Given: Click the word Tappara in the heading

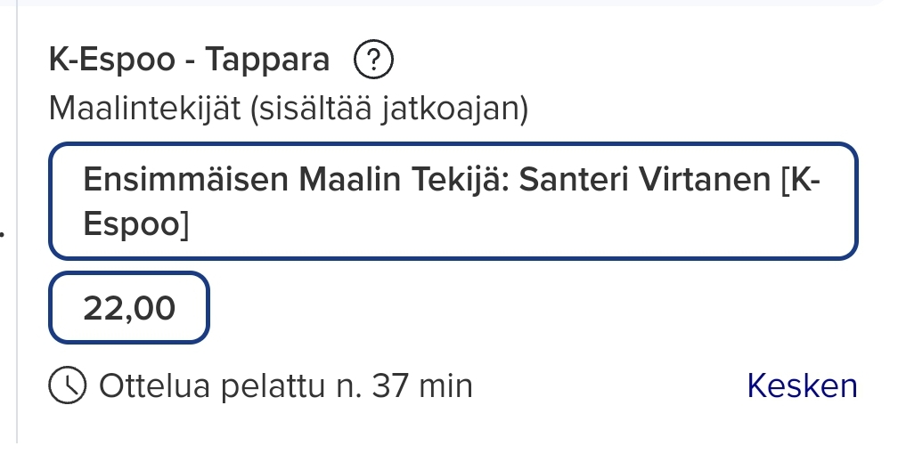Looking at the screenshot, I should pos(267,61).
